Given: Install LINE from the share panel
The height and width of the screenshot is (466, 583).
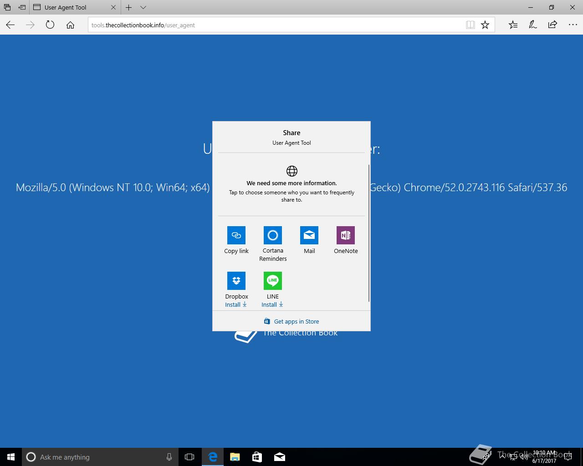Looking at the screenshot, I should 272,304.
